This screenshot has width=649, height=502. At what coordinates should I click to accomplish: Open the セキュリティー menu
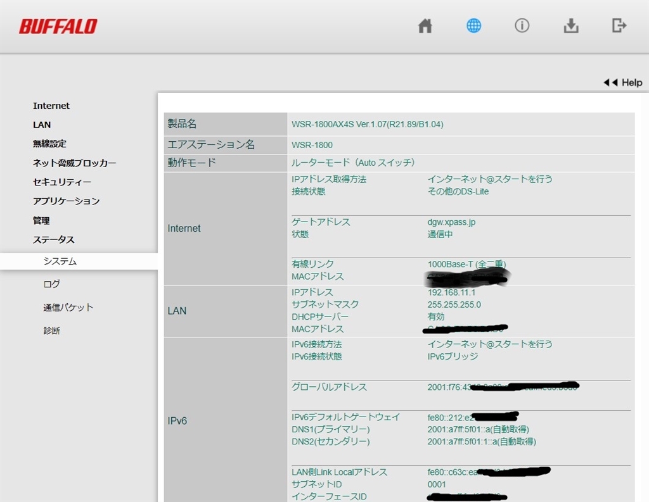point(62,182)
